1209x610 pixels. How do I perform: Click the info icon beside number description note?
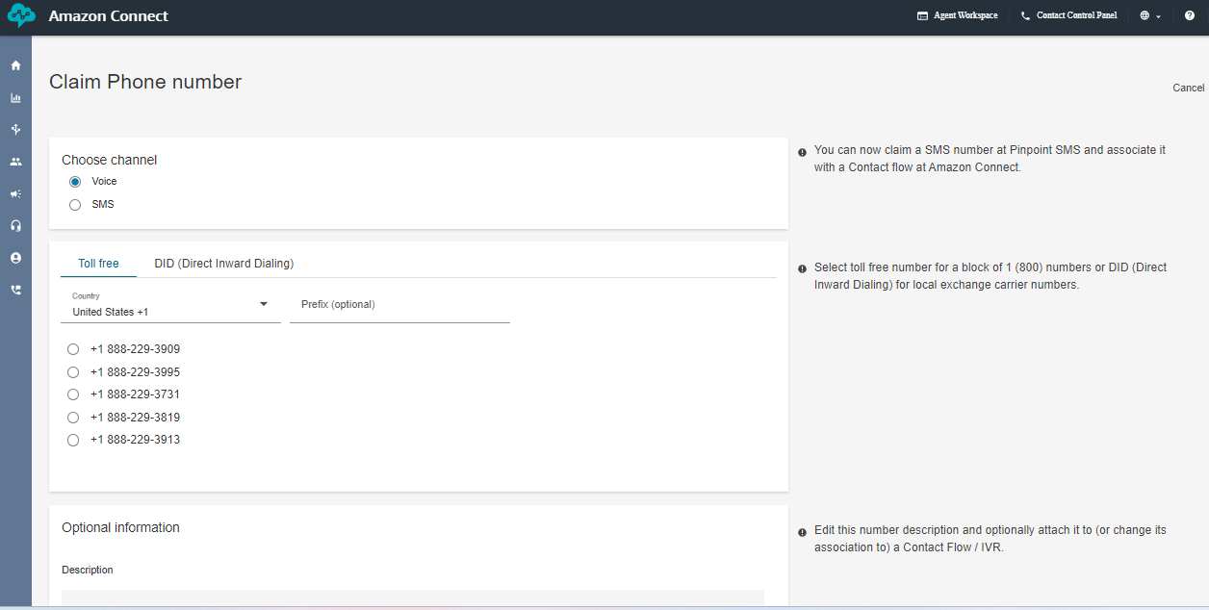click(802, 532)
